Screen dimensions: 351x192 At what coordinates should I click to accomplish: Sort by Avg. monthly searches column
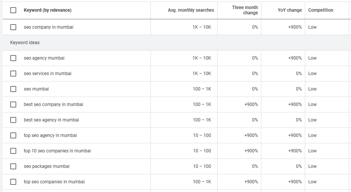click(191, 10)
